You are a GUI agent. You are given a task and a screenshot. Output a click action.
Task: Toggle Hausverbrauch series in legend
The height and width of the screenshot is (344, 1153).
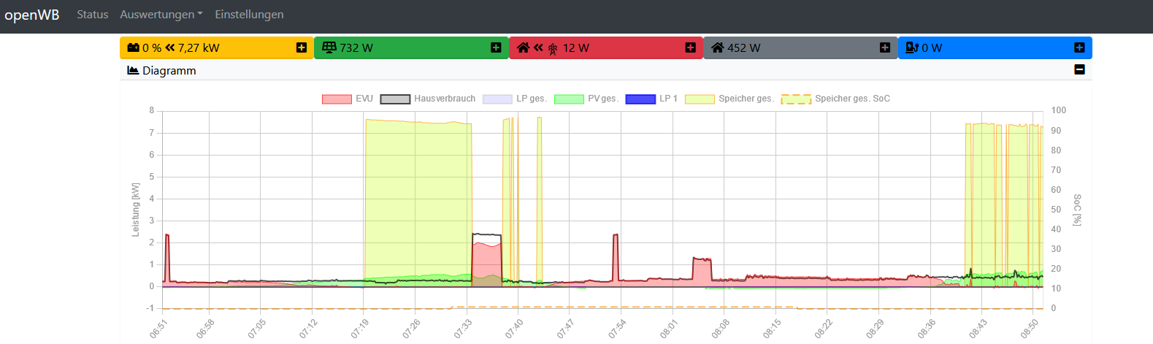[428, 99]
